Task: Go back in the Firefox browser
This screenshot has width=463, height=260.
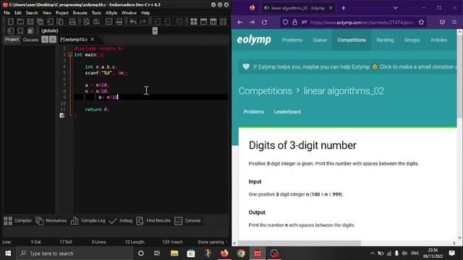Action: (x=239, y=22)
